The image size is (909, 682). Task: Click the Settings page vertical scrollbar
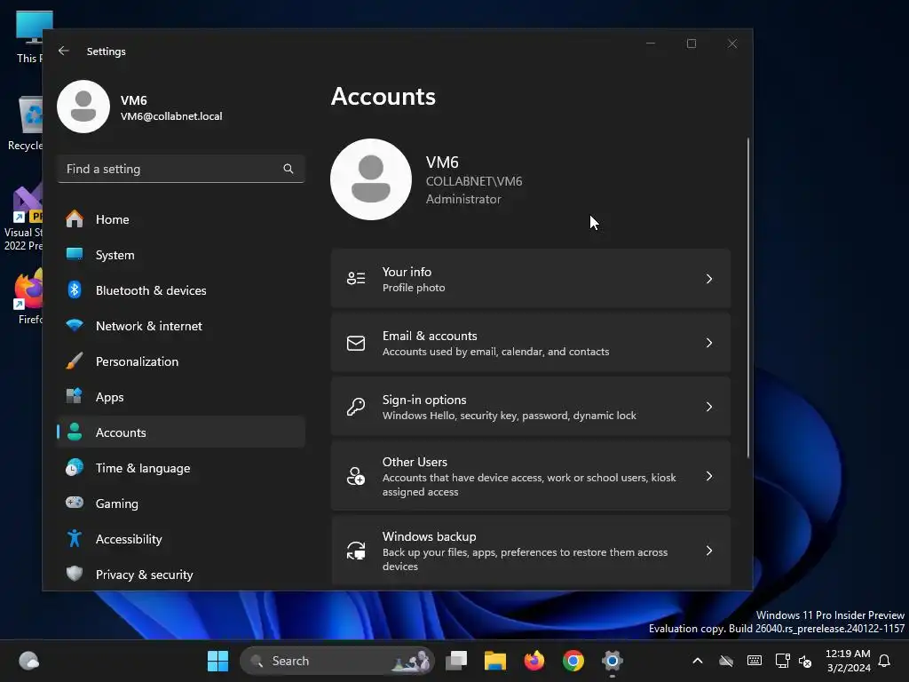(x=747, y=297)
